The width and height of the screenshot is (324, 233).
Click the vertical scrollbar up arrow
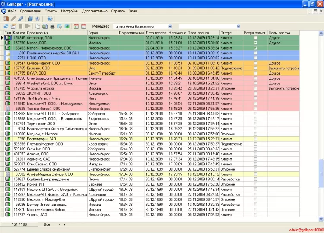click(x=321, y=33)
